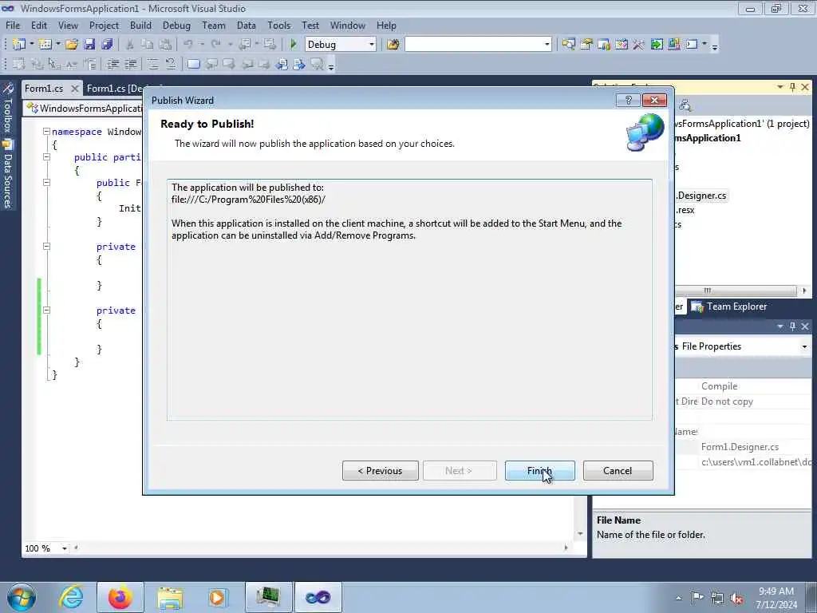Click the Paste toolbar icon
Screen dimensions: 817x613
click(165, 45)
